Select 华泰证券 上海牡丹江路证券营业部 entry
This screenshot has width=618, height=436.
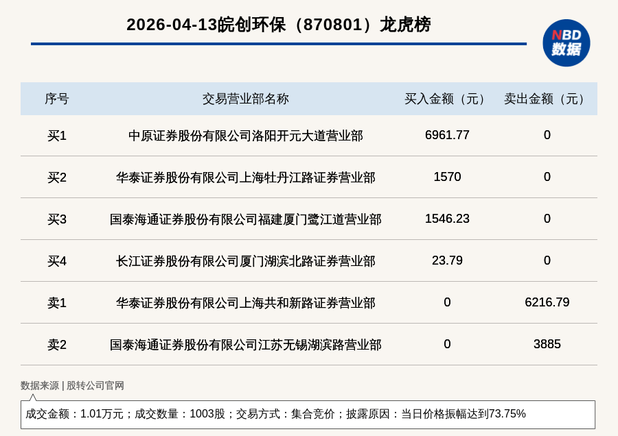[245, 178]
